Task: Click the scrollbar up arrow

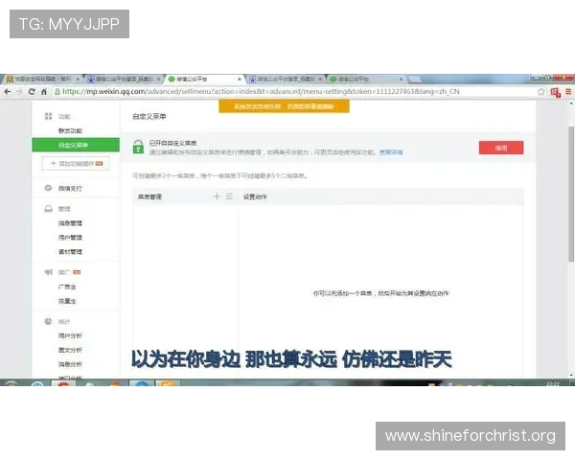Action: click(x=571, y=103)
